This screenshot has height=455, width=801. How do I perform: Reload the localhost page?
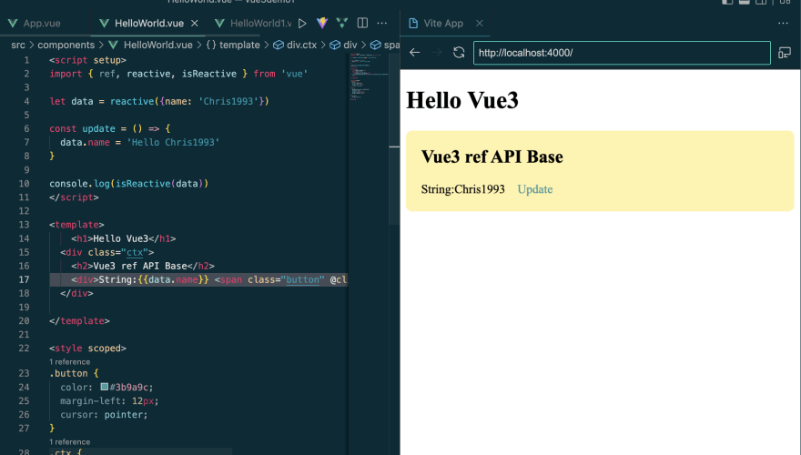[459, 53]
